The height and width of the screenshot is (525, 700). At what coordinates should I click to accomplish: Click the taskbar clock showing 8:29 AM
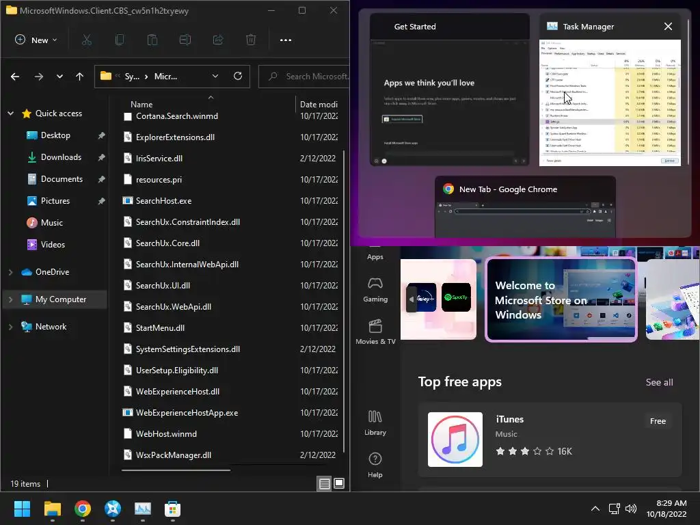pyautogui.click(x=667, y=509)
